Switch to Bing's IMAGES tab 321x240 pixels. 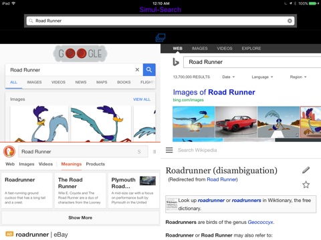pyautogui.click(x=199, y=49)
